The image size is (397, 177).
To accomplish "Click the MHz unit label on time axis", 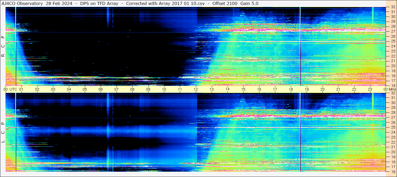I will pyautogui.click(x=392, y=89).
